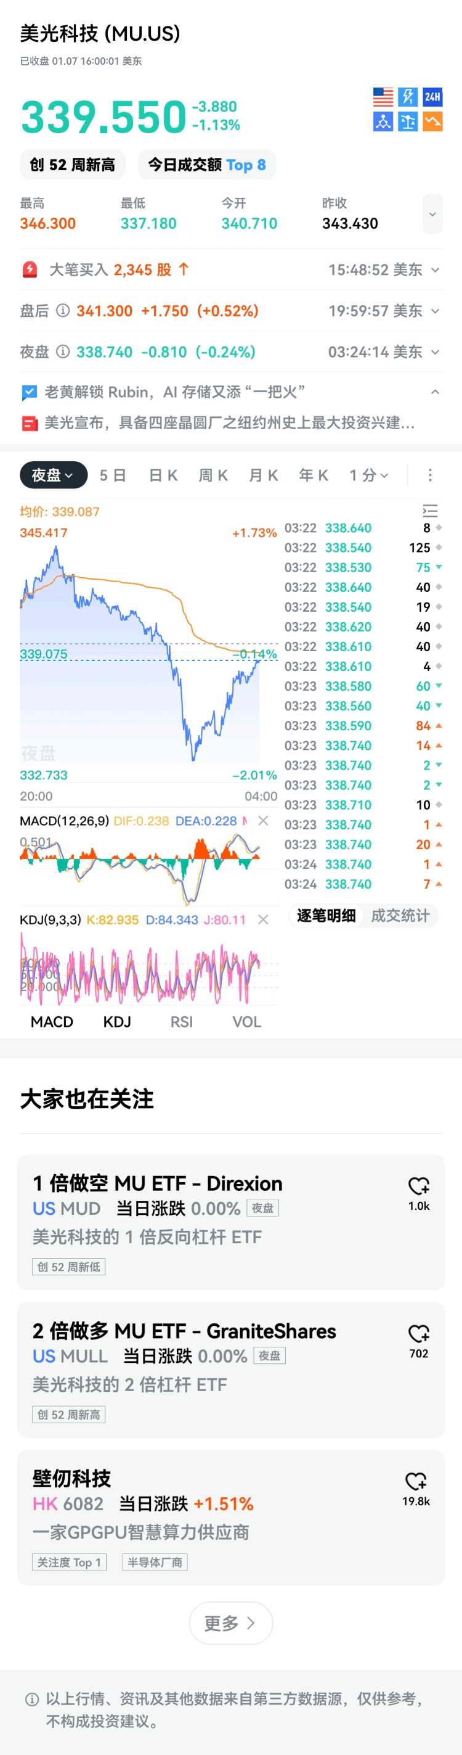
Task: Switch chart to 5日 view
Action: (x=113, y=475)
